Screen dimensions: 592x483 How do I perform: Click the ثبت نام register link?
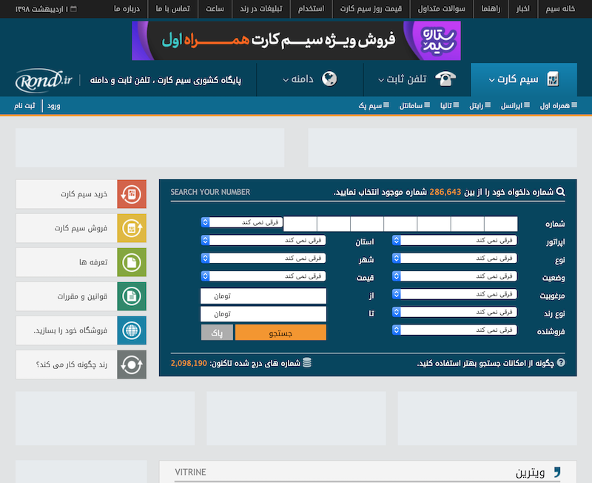click(24, 106)
